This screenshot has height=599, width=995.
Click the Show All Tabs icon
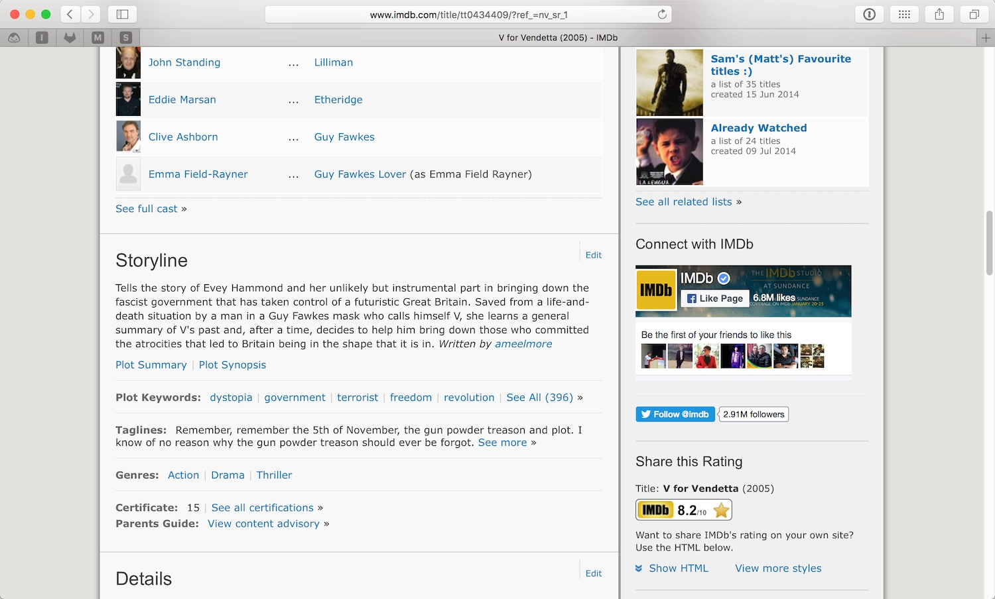click(974, 14)
